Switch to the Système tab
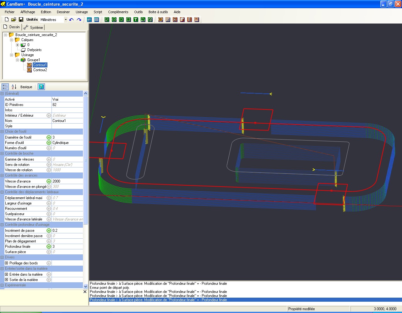The width and height of the screenshot is (402, 313). (33, 27)
